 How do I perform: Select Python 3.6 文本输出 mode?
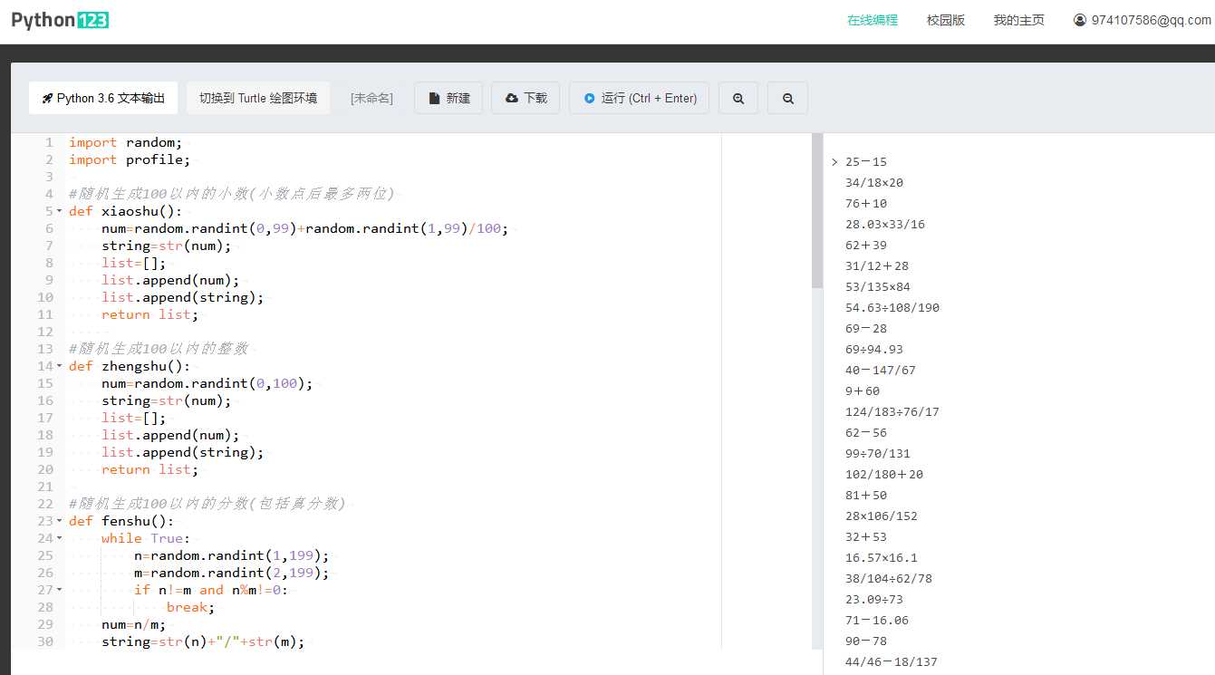(103, 98)
